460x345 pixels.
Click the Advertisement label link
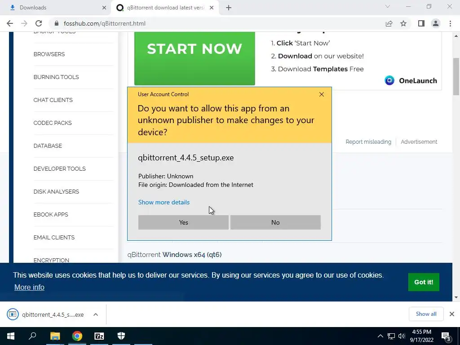coord(419,142)
